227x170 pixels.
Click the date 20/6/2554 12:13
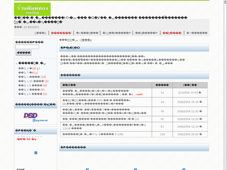click(x=190, y=127)
